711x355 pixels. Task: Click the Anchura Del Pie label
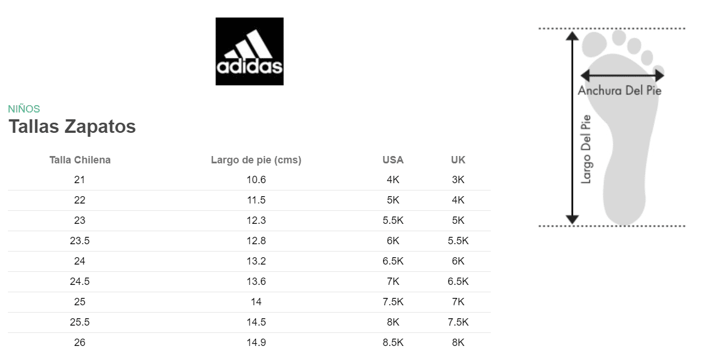pyautogui.click(x=619, y=90)
